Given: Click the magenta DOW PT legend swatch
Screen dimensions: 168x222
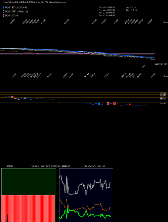Looking at the screenshot, I should [4, 15].
